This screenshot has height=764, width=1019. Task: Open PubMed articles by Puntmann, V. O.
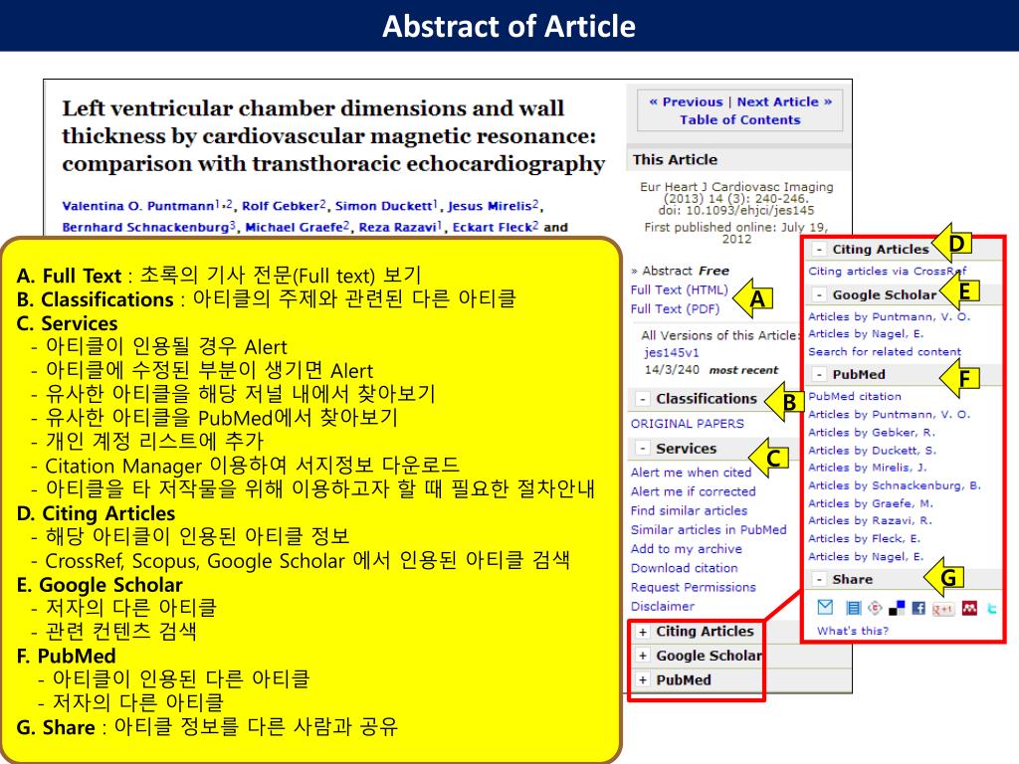pos(889,415)
